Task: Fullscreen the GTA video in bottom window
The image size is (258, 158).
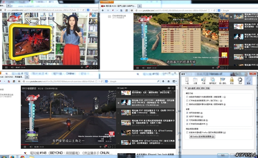Action: pyautogui.click(x=114, y=147)
